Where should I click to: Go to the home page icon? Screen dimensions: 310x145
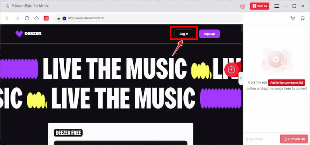point(36,18)
